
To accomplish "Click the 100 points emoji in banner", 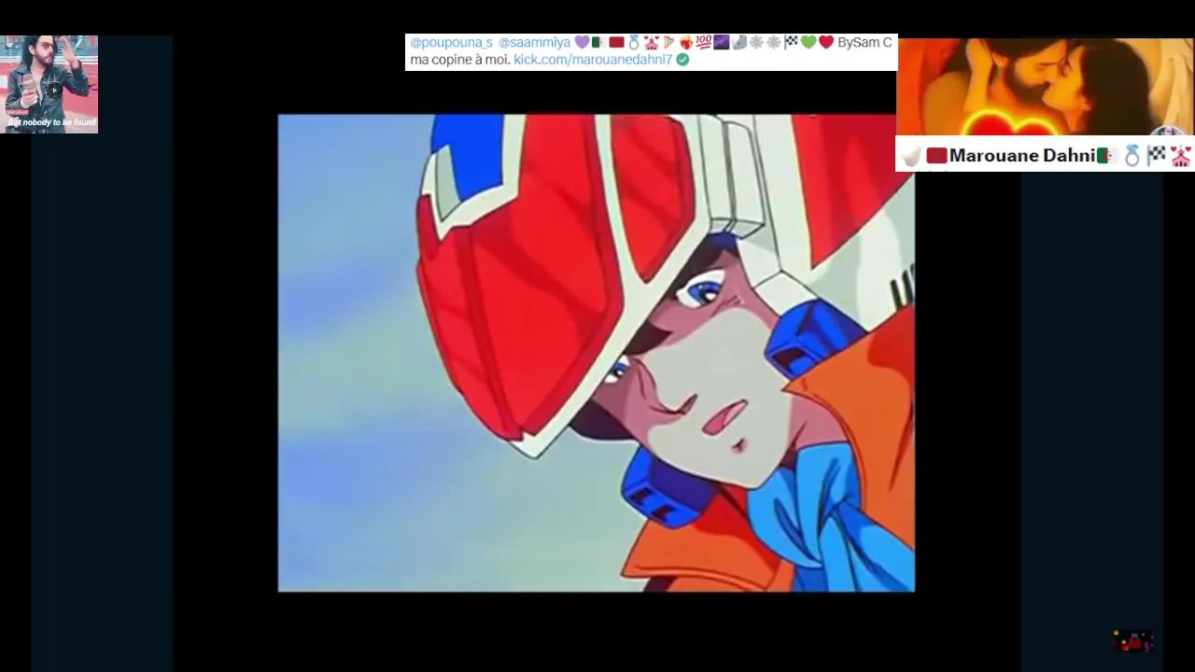I will (x=704, y=42).
